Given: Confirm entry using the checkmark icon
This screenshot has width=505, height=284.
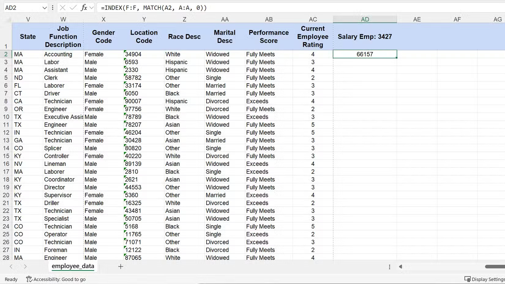Looking at the screenshot, I should point(73,8).
